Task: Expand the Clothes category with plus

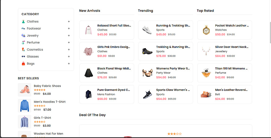Action: pyautogui.click(x=69, y=22)
